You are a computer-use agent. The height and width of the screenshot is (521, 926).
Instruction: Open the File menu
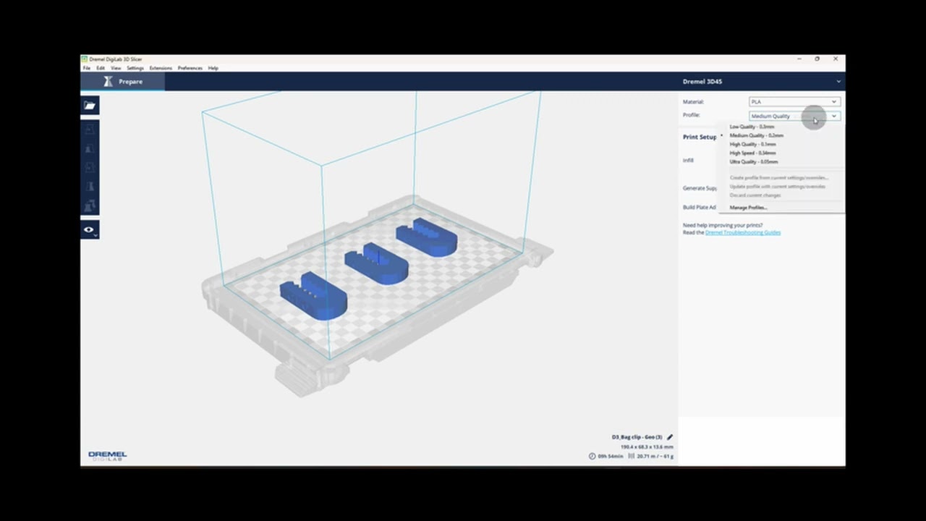pyautogui.click(x=87, y=68)
